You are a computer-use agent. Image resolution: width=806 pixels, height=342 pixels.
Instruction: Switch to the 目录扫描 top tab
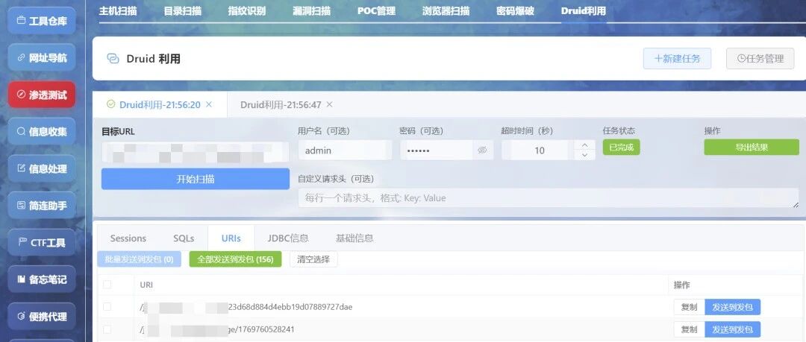[183, 10]
